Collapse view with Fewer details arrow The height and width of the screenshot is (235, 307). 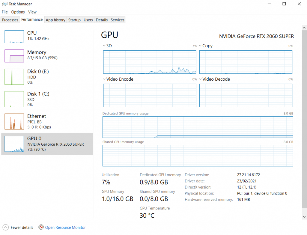click(x=5, y=227)
